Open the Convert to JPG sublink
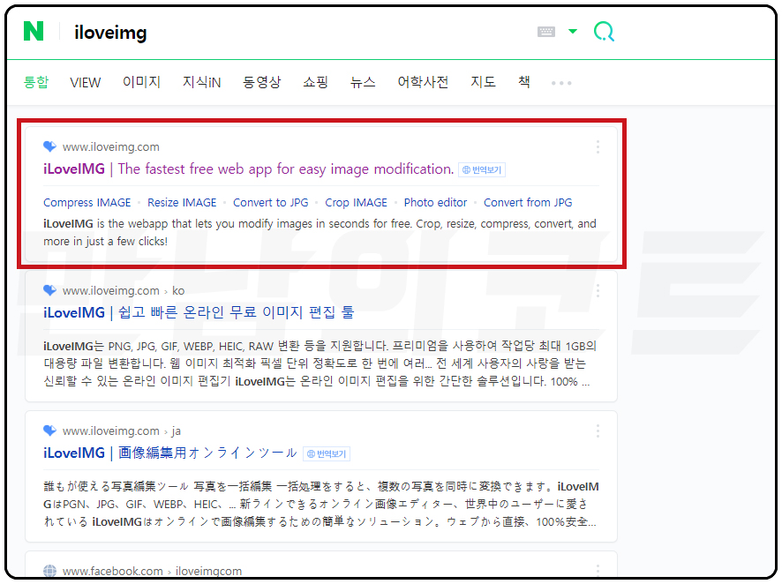The image size is (782, 584). 271,202
